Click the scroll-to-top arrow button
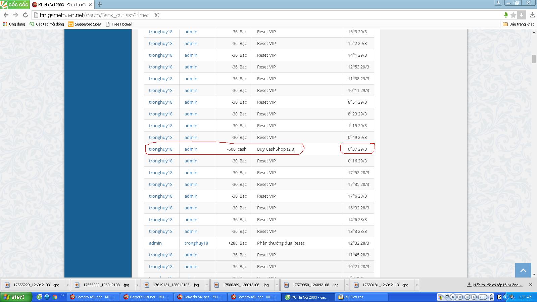This screenshot has height=302, width=537. pyautogui.click(x=523, y=270)
